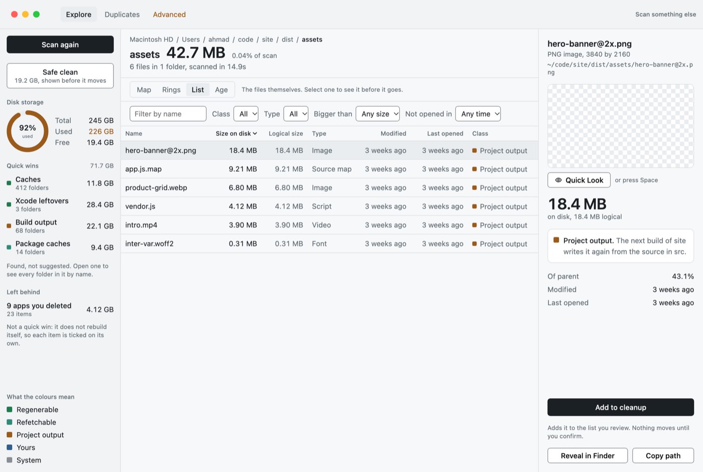This screenshot has width=703, height=472.
Task: Click the Safe clean button
Action: coord(60,76)
